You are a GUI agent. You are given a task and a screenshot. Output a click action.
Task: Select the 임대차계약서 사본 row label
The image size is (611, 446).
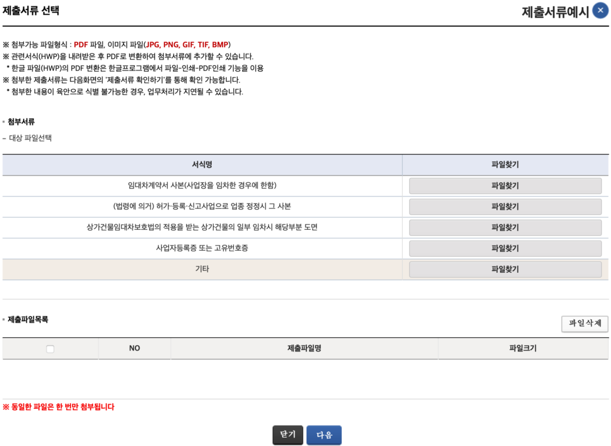[202, 186]
